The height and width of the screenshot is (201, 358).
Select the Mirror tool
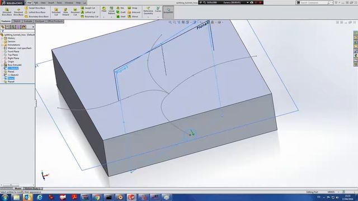pyautogui.click(x=133, y=16)
